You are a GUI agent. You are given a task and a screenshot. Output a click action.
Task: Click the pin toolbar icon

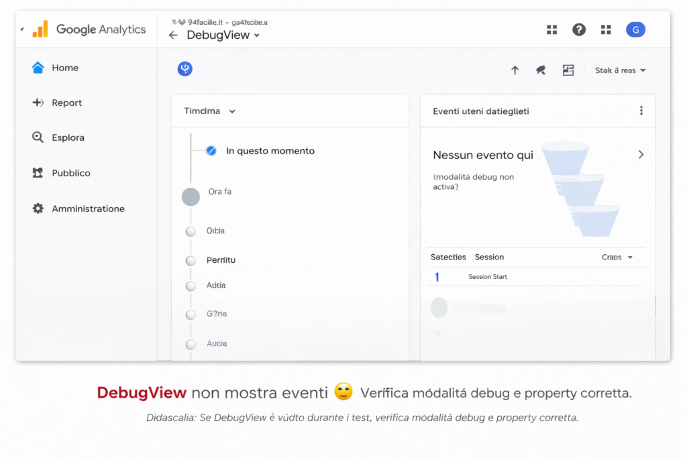pyautogui.click(x=541, y=70)
